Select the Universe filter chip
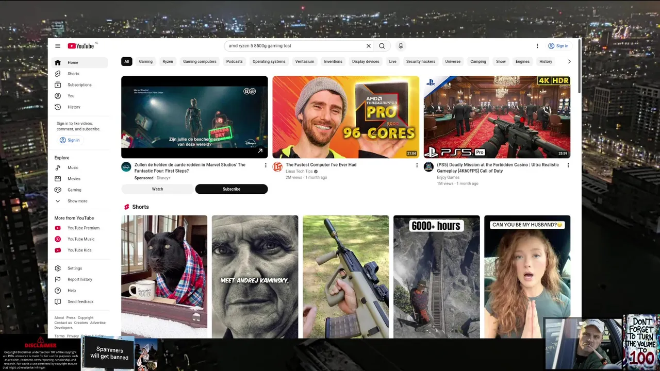 coord(453,61)
